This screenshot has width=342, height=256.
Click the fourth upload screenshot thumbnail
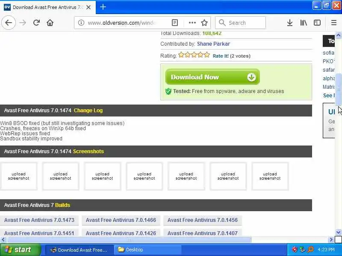(x=144, y=176)
